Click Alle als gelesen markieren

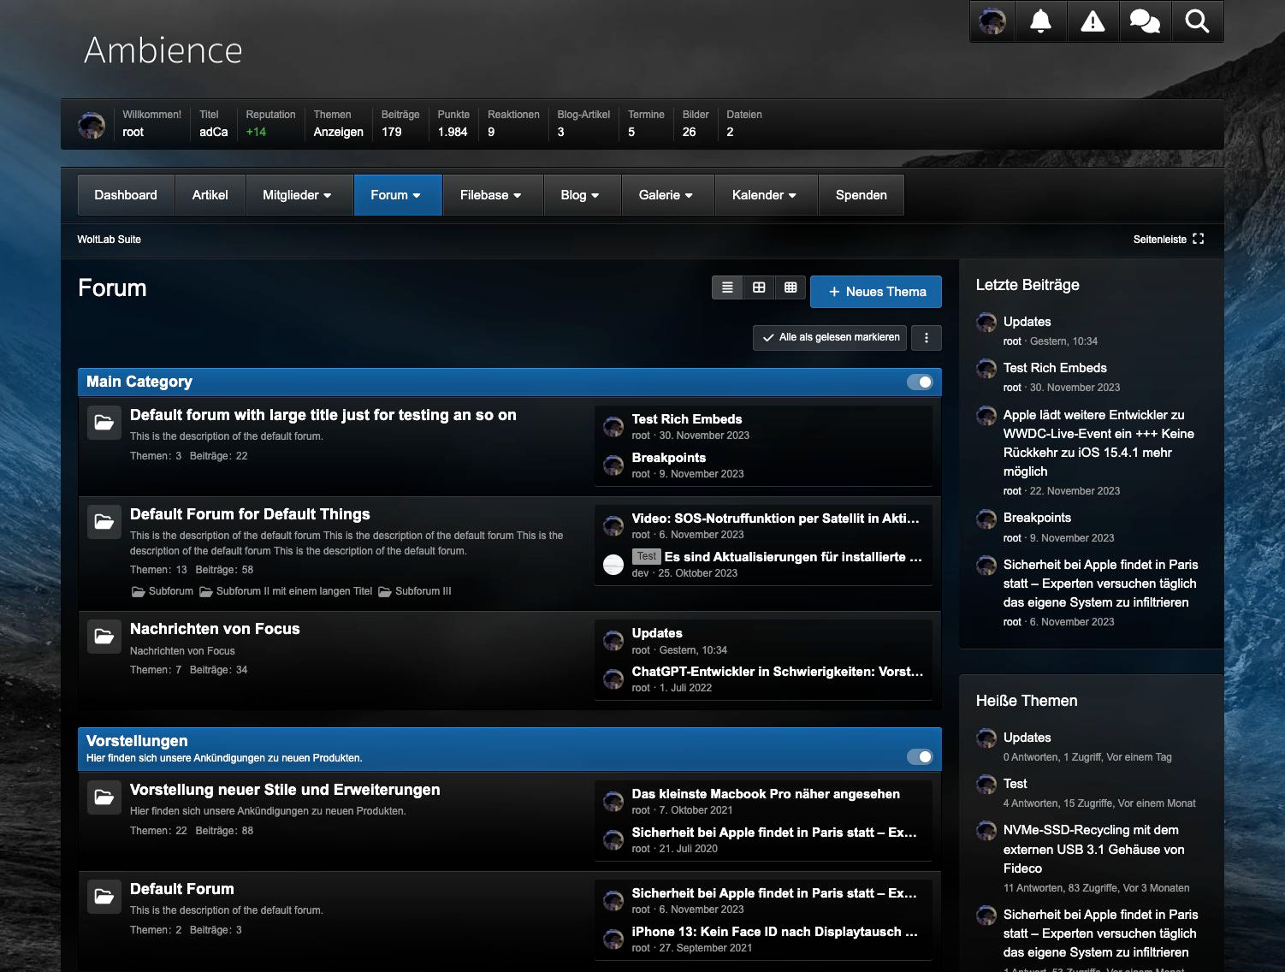tap(831, 338)
